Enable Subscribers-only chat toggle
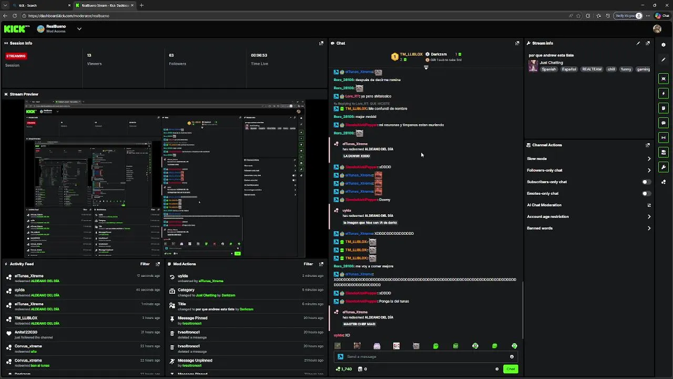 coord(646,182)
